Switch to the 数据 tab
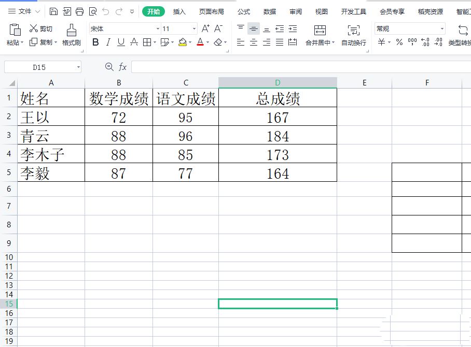Screen dimensions: 471x347 click(269, 12)
